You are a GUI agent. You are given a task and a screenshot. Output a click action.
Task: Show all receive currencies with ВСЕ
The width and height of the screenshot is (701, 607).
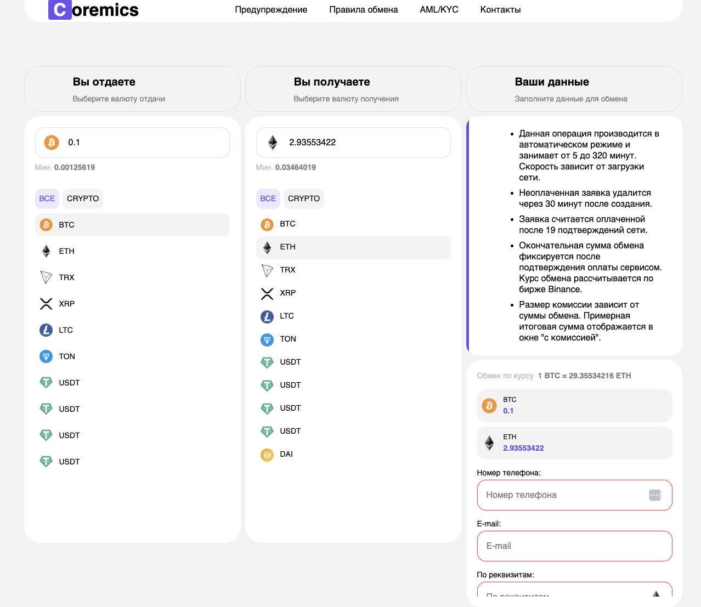point(268,198)
